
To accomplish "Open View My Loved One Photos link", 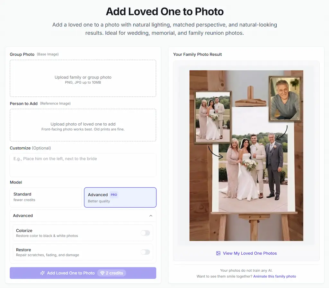I will pos(250,253).
